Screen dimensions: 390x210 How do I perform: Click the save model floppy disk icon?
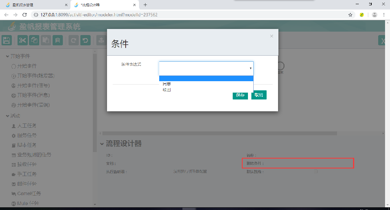pyautogui.click(x=7, y=40)
